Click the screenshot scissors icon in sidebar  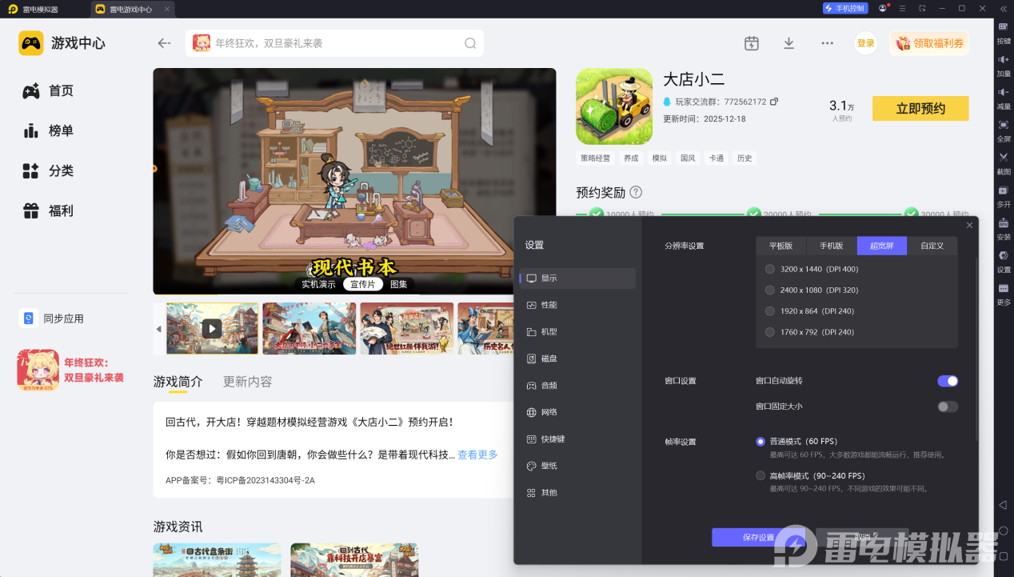pos(1004,157)
